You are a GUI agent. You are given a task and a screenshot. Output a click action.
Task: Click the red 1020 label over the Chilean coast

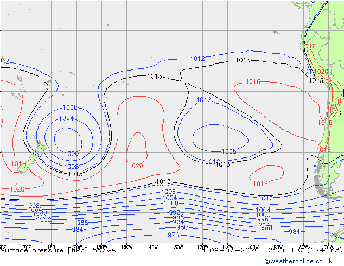tap(321, 72)
